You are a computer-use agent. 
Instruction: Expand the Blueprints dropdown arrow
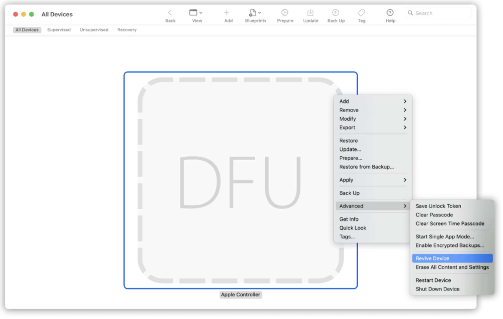pos(260,13)
